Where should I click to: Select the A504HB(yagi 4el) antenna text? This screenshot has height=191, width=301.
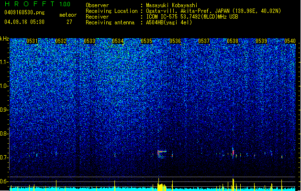coord(169,22)
